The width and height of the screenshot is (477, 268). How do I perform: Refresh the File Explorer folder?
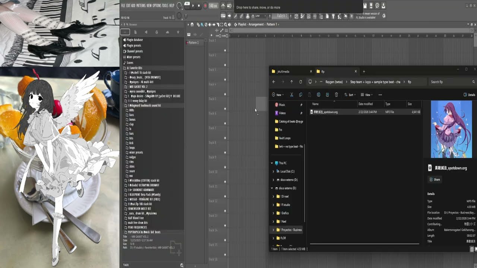pyautogui.click(x=301, y=82)
